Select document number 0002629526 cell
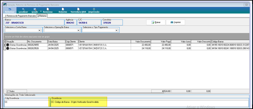Viewport: 253px width, 109px height. pos(37,48)
